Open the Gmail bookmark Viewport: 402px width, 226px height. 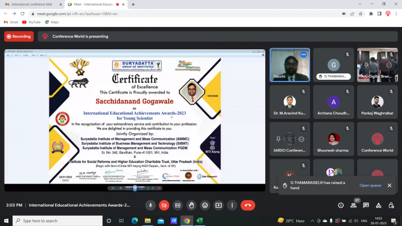[11, 22]
